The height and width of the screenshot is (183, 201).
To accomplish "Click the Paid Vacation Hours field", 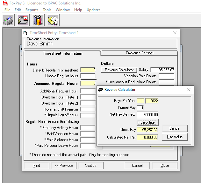I will [88, 134].
